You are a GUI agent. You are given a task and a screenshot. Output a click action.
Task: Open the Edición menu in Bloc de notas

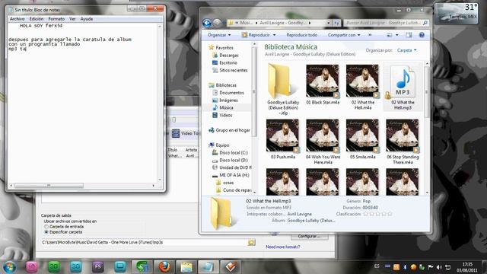click(x=37, y=19)
